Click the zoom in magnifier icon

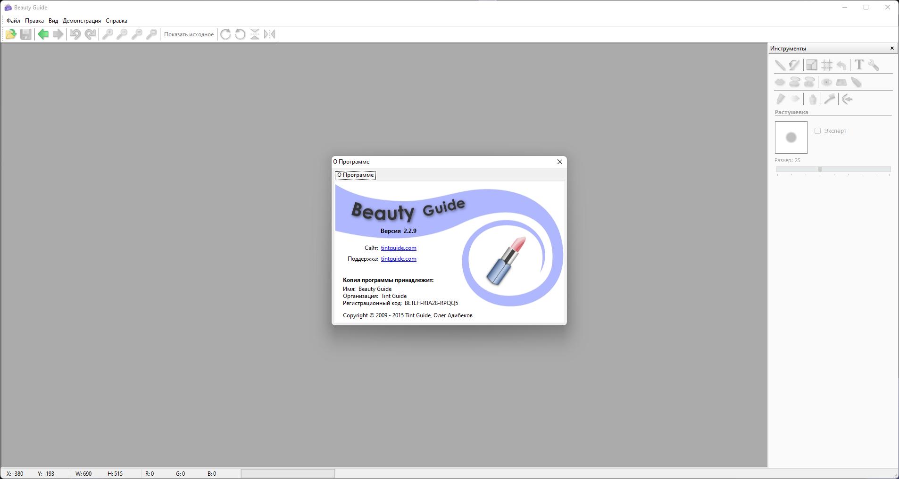[108, 34]
